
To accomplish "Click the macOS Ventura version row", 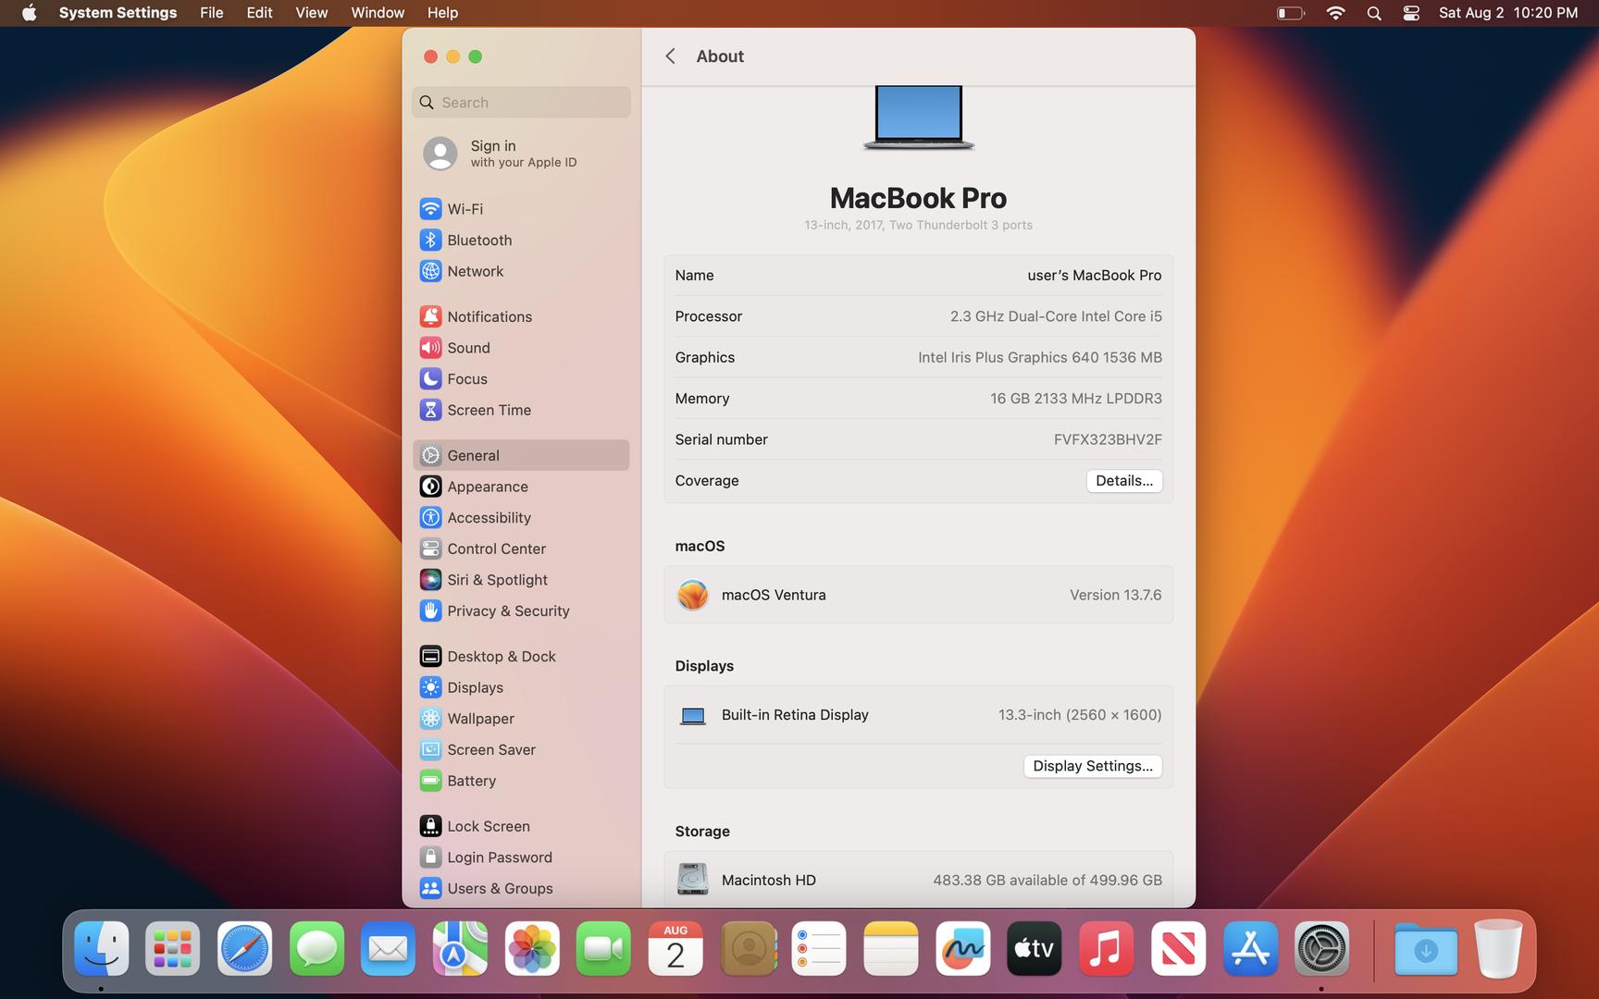I will point(919,595).
